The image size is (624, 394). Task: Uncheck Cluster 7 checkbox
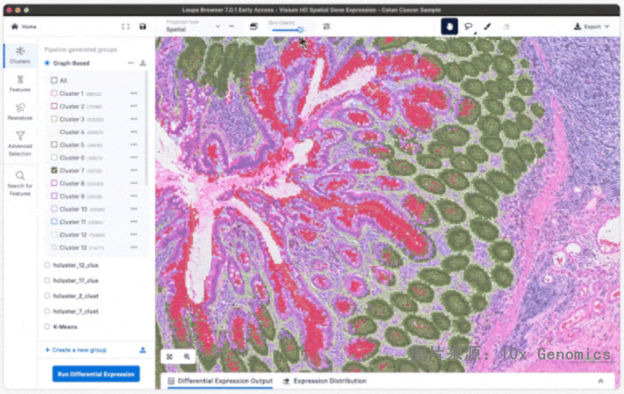(54, 170)
